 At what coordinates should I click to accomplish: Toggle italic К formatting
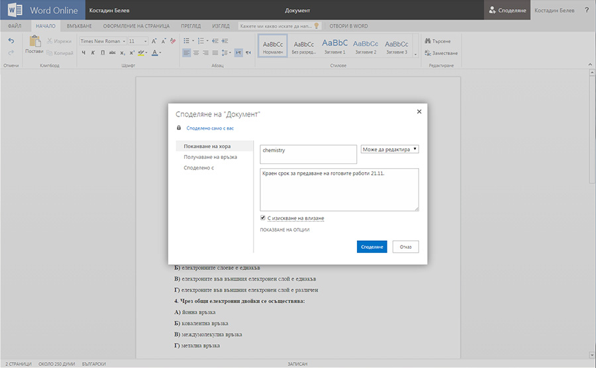point(93,53)
